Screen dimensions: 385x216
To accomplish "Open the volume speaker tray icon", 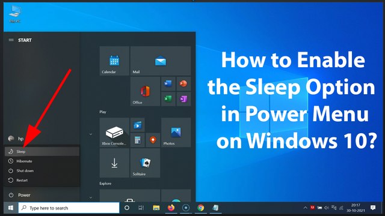I will pos(327,208).
